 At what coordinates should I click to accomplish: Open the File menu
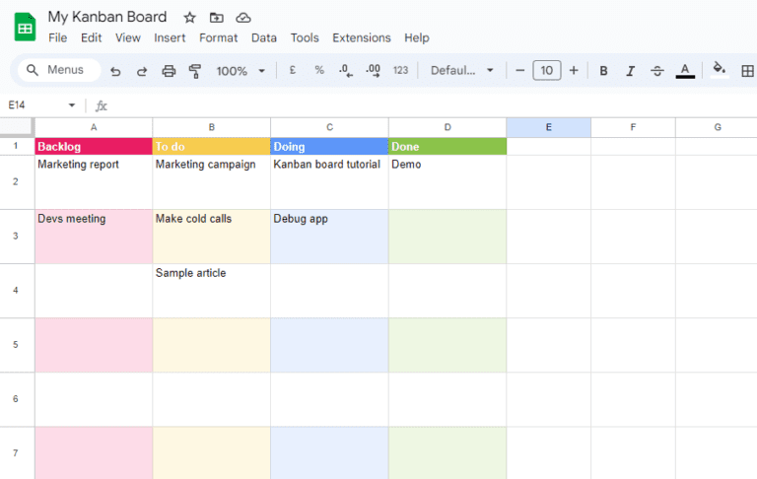[57, 37]
